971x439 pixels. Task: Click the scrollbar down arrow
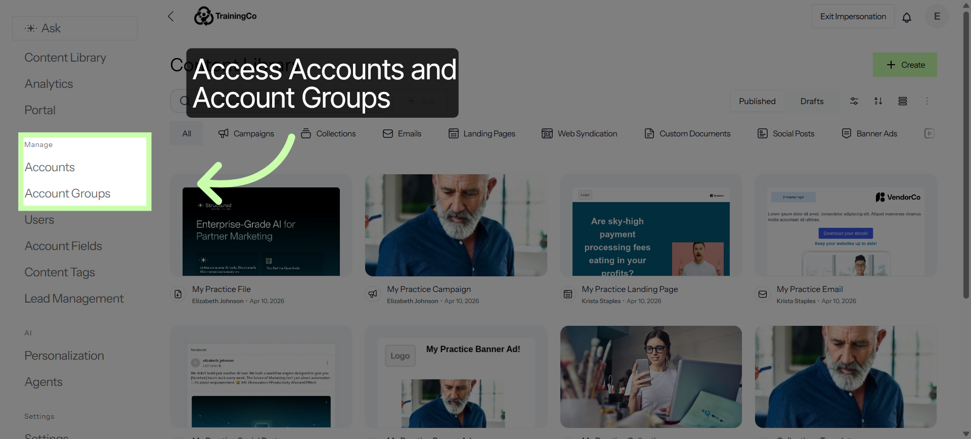pyautogui.click(x=966, y=434)
